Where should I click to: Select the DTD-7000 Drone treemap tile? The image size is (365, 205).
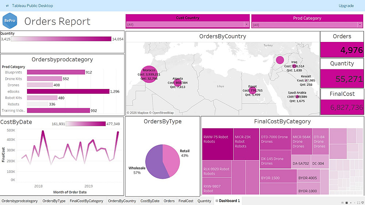275,139
